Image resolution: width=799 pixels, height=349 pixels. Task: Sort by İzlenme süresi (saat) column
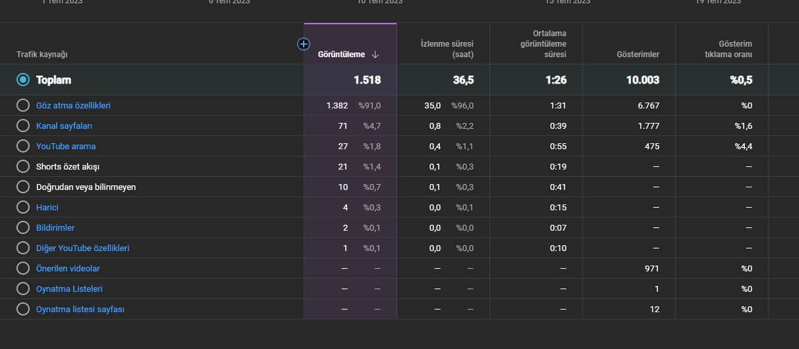(x=447, y=49)
